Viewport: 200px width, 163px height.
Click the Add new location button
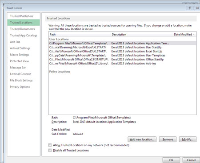pyautogui.click(x=142, y=139)
